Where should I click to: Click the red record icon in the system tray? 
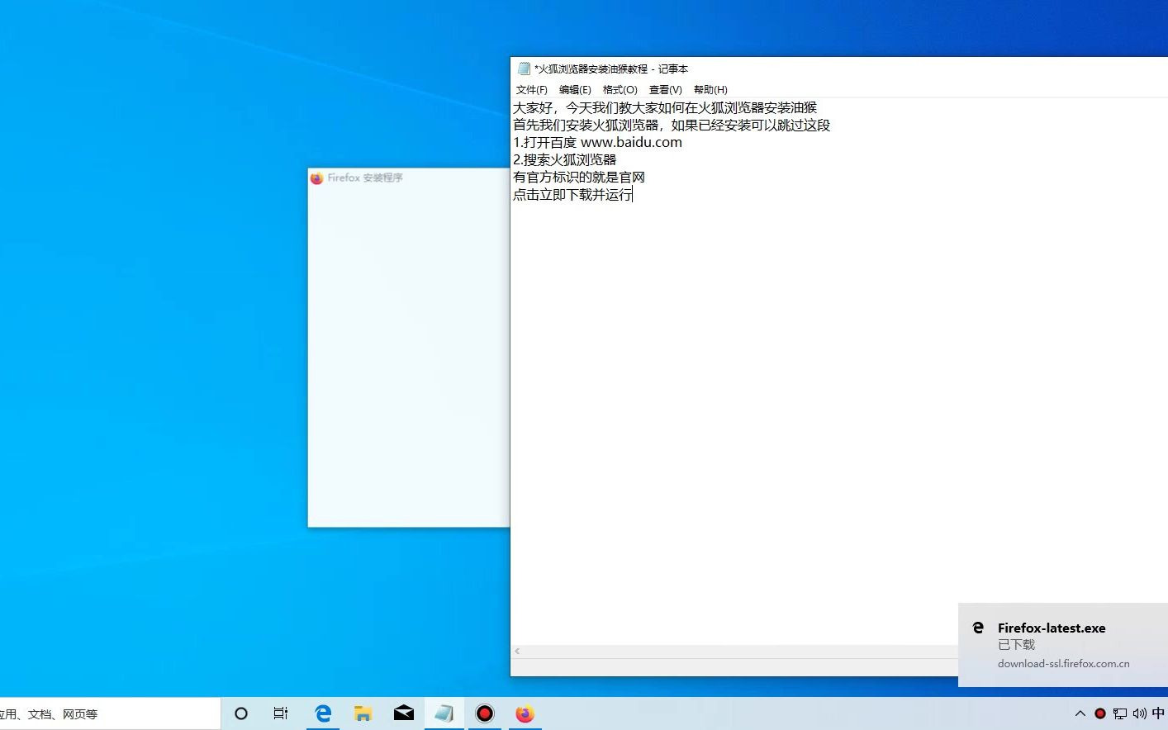point(1100,713)
